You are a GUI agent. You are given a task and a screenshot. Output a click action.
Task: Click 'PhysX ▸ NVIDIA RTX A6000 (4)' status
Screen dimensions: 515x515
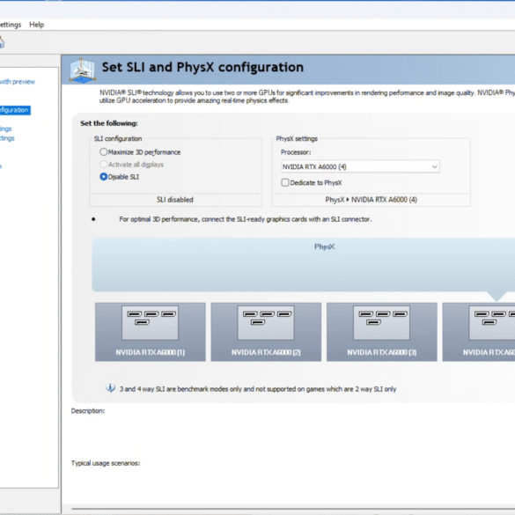(372, 200)
